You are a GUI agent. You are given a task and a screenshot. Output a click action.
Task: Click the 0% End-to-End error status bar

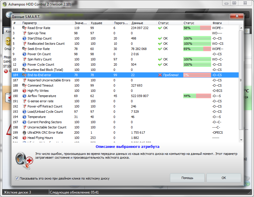click(x=197, y=75)
